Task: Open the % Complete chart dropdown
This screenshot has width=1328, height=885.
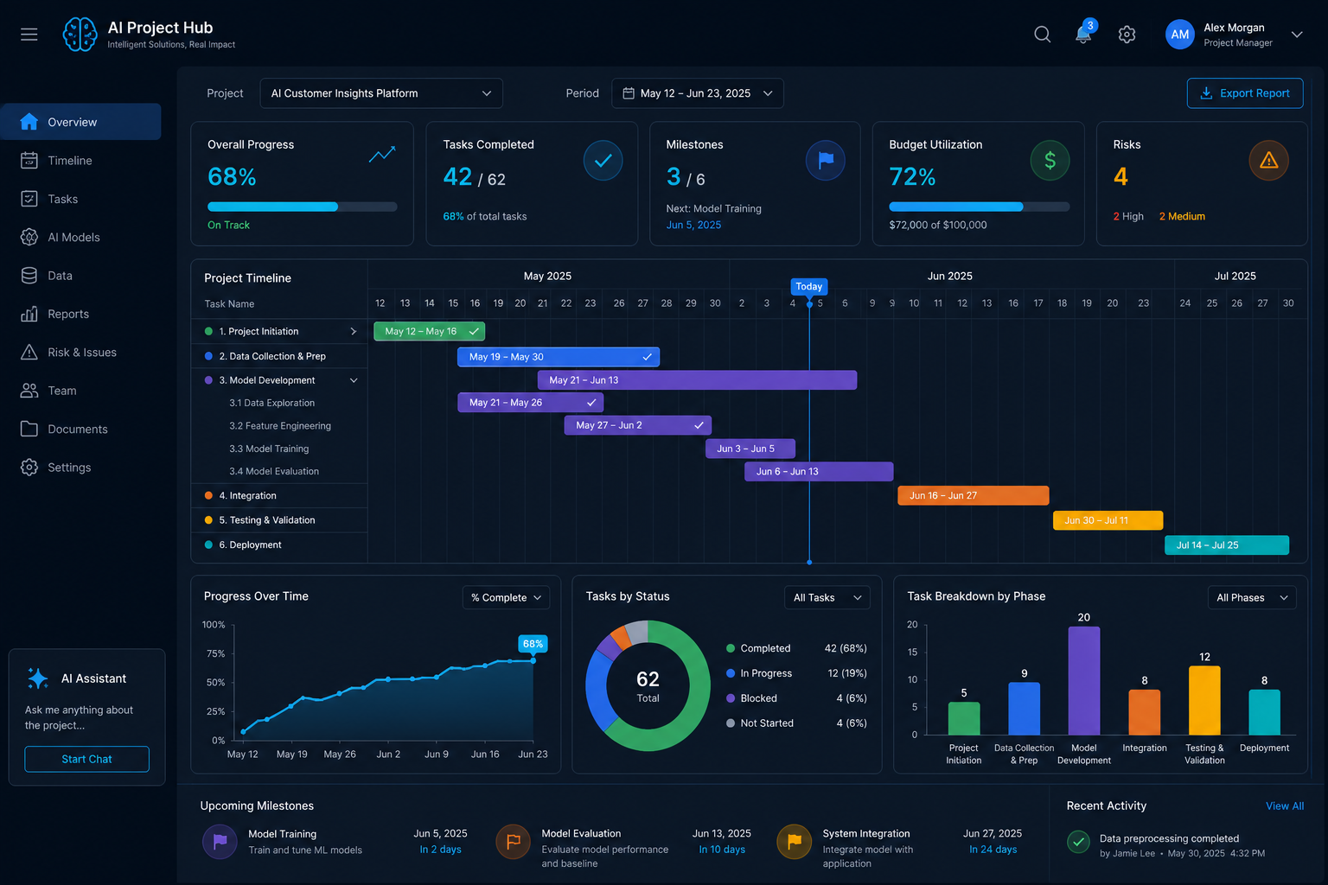Action: (x=507, y=597)
